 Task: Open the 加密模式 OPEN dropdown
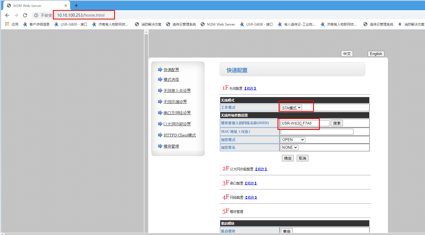pyautogui.click(x=293, y=140)
